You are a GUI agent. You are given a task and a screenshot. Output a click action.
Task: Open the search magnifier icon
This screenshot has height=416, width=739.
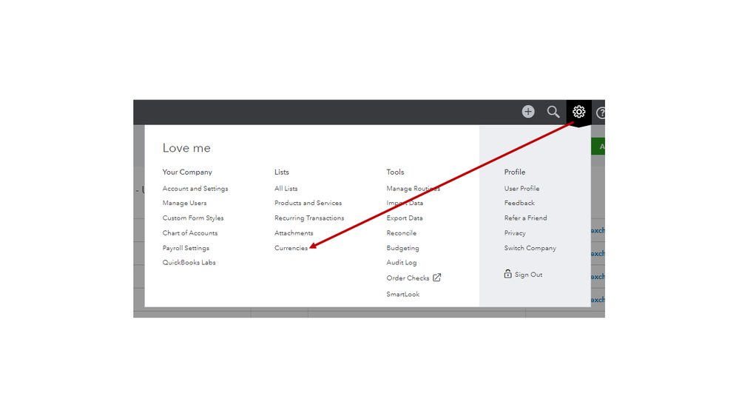[553, 112]
